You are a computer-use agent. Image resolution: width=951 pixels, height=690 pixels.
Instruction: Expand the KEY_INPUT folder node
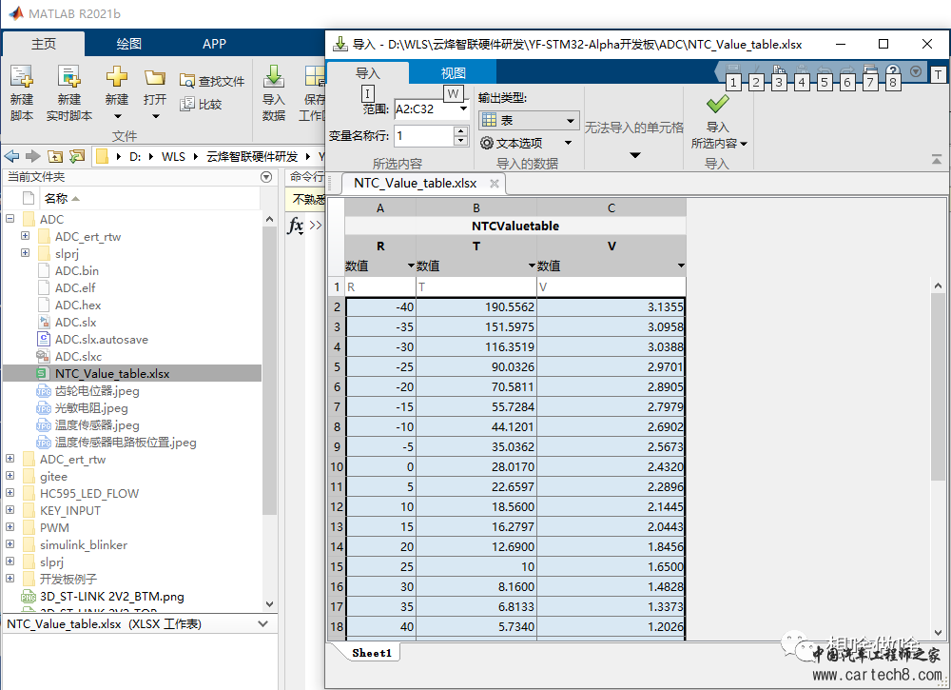[10, 510]
